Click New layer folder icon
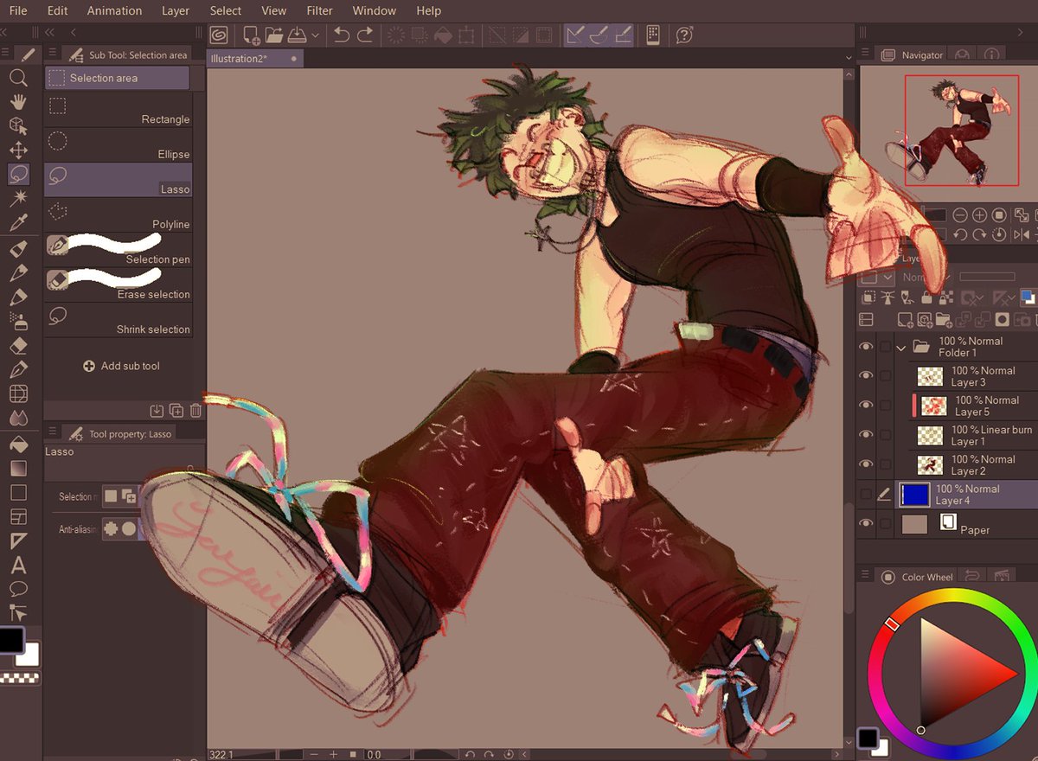 (945, 320)
